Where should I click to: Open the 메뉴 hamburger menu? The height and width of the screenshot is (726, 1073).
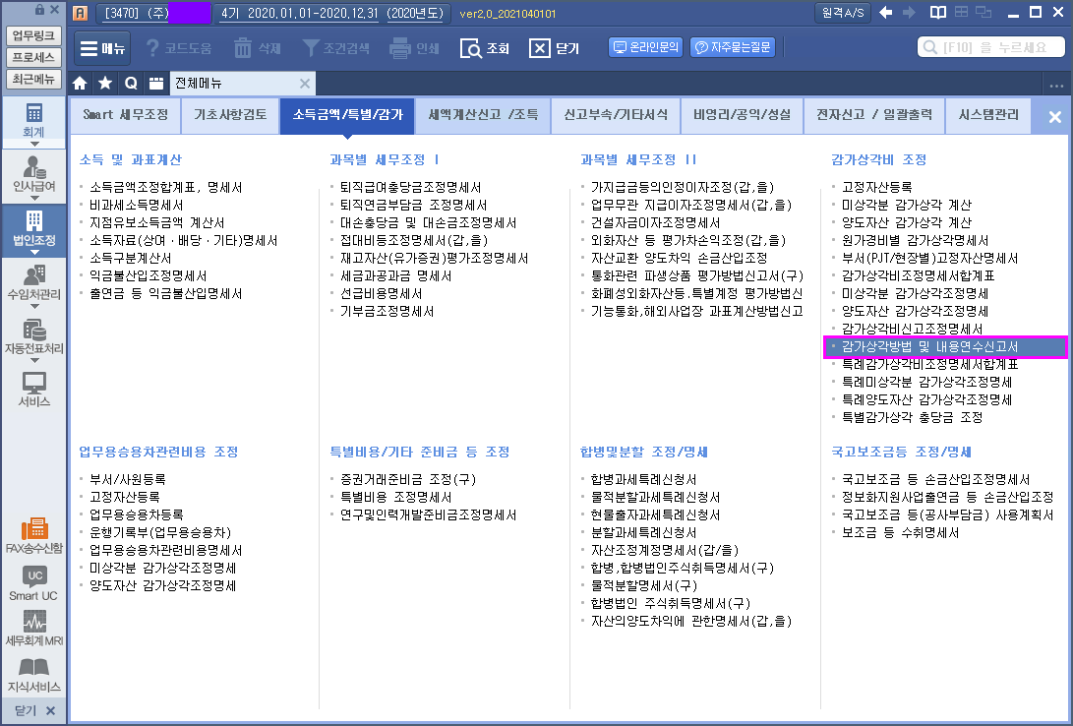coord(99,48)
